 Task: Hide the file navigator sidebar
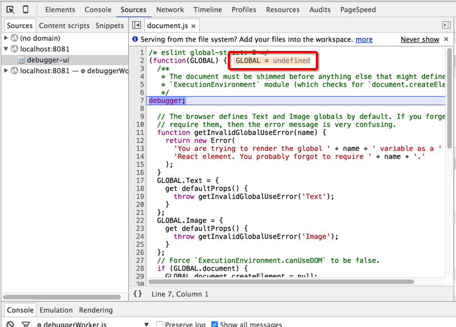(x=136, y=25)
